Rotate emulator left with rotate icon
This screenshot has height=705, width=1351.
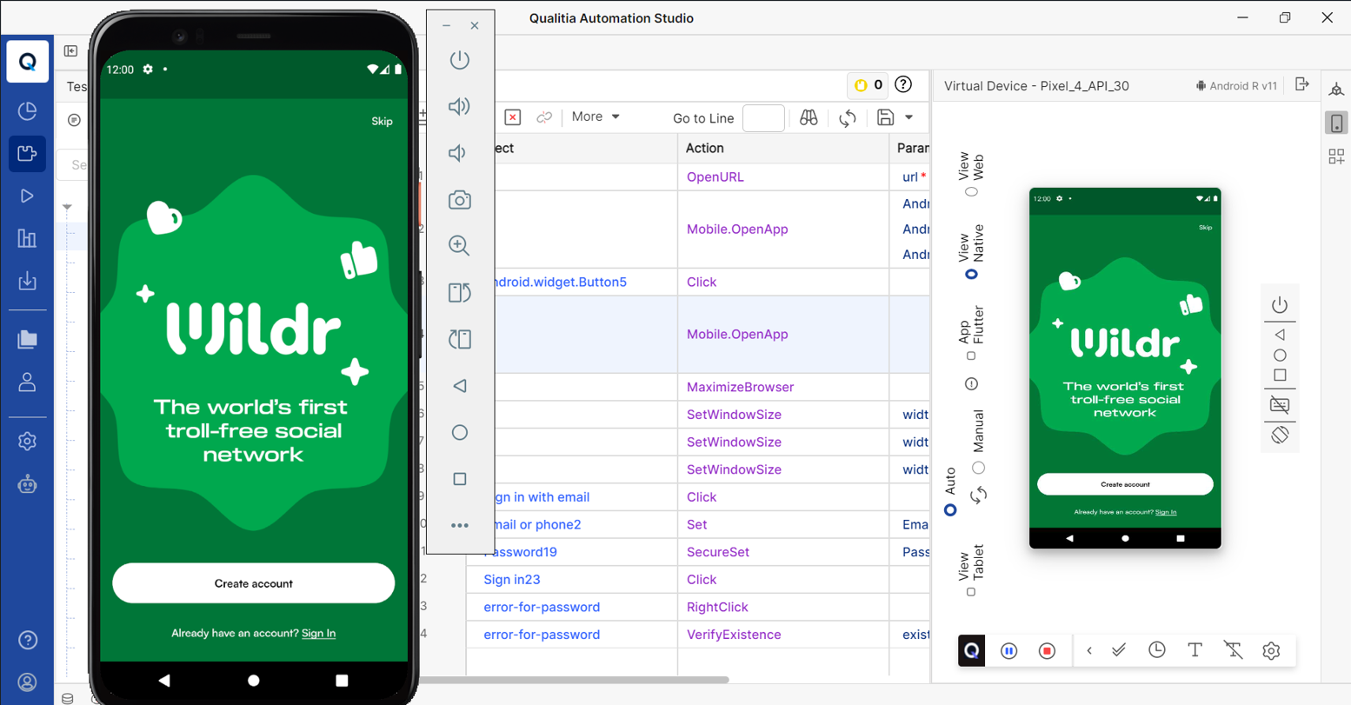point(460,293)
